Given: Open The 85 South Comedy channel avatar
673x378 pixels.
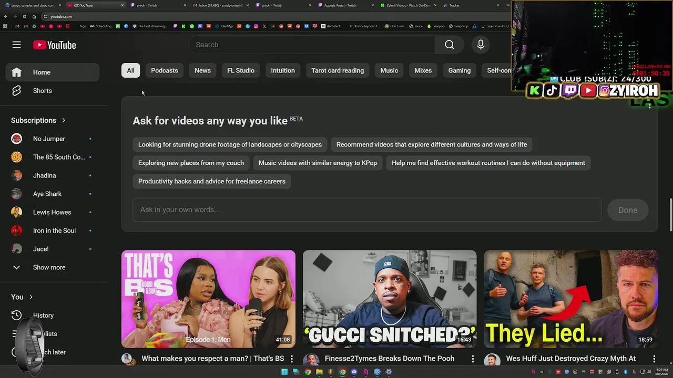Looking at the screenshot, I should click(17, 157).
